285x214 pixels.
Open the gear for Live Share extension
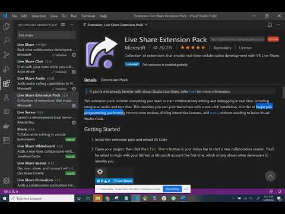(x=74, y=55)
